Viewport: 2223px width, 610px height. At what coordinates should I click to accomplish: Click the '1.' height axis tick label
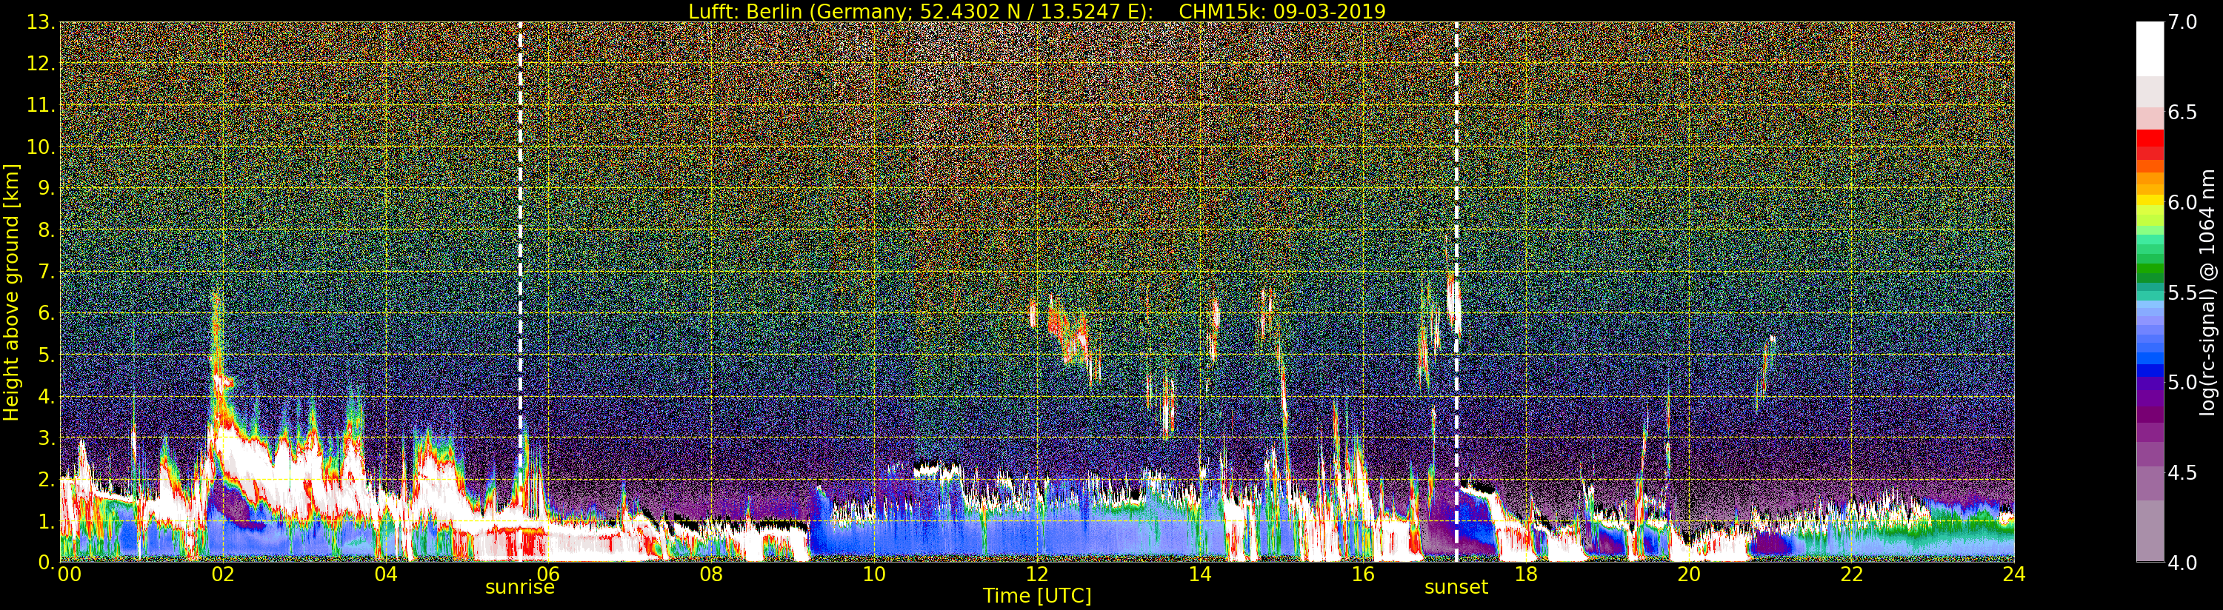click(46, 521)
